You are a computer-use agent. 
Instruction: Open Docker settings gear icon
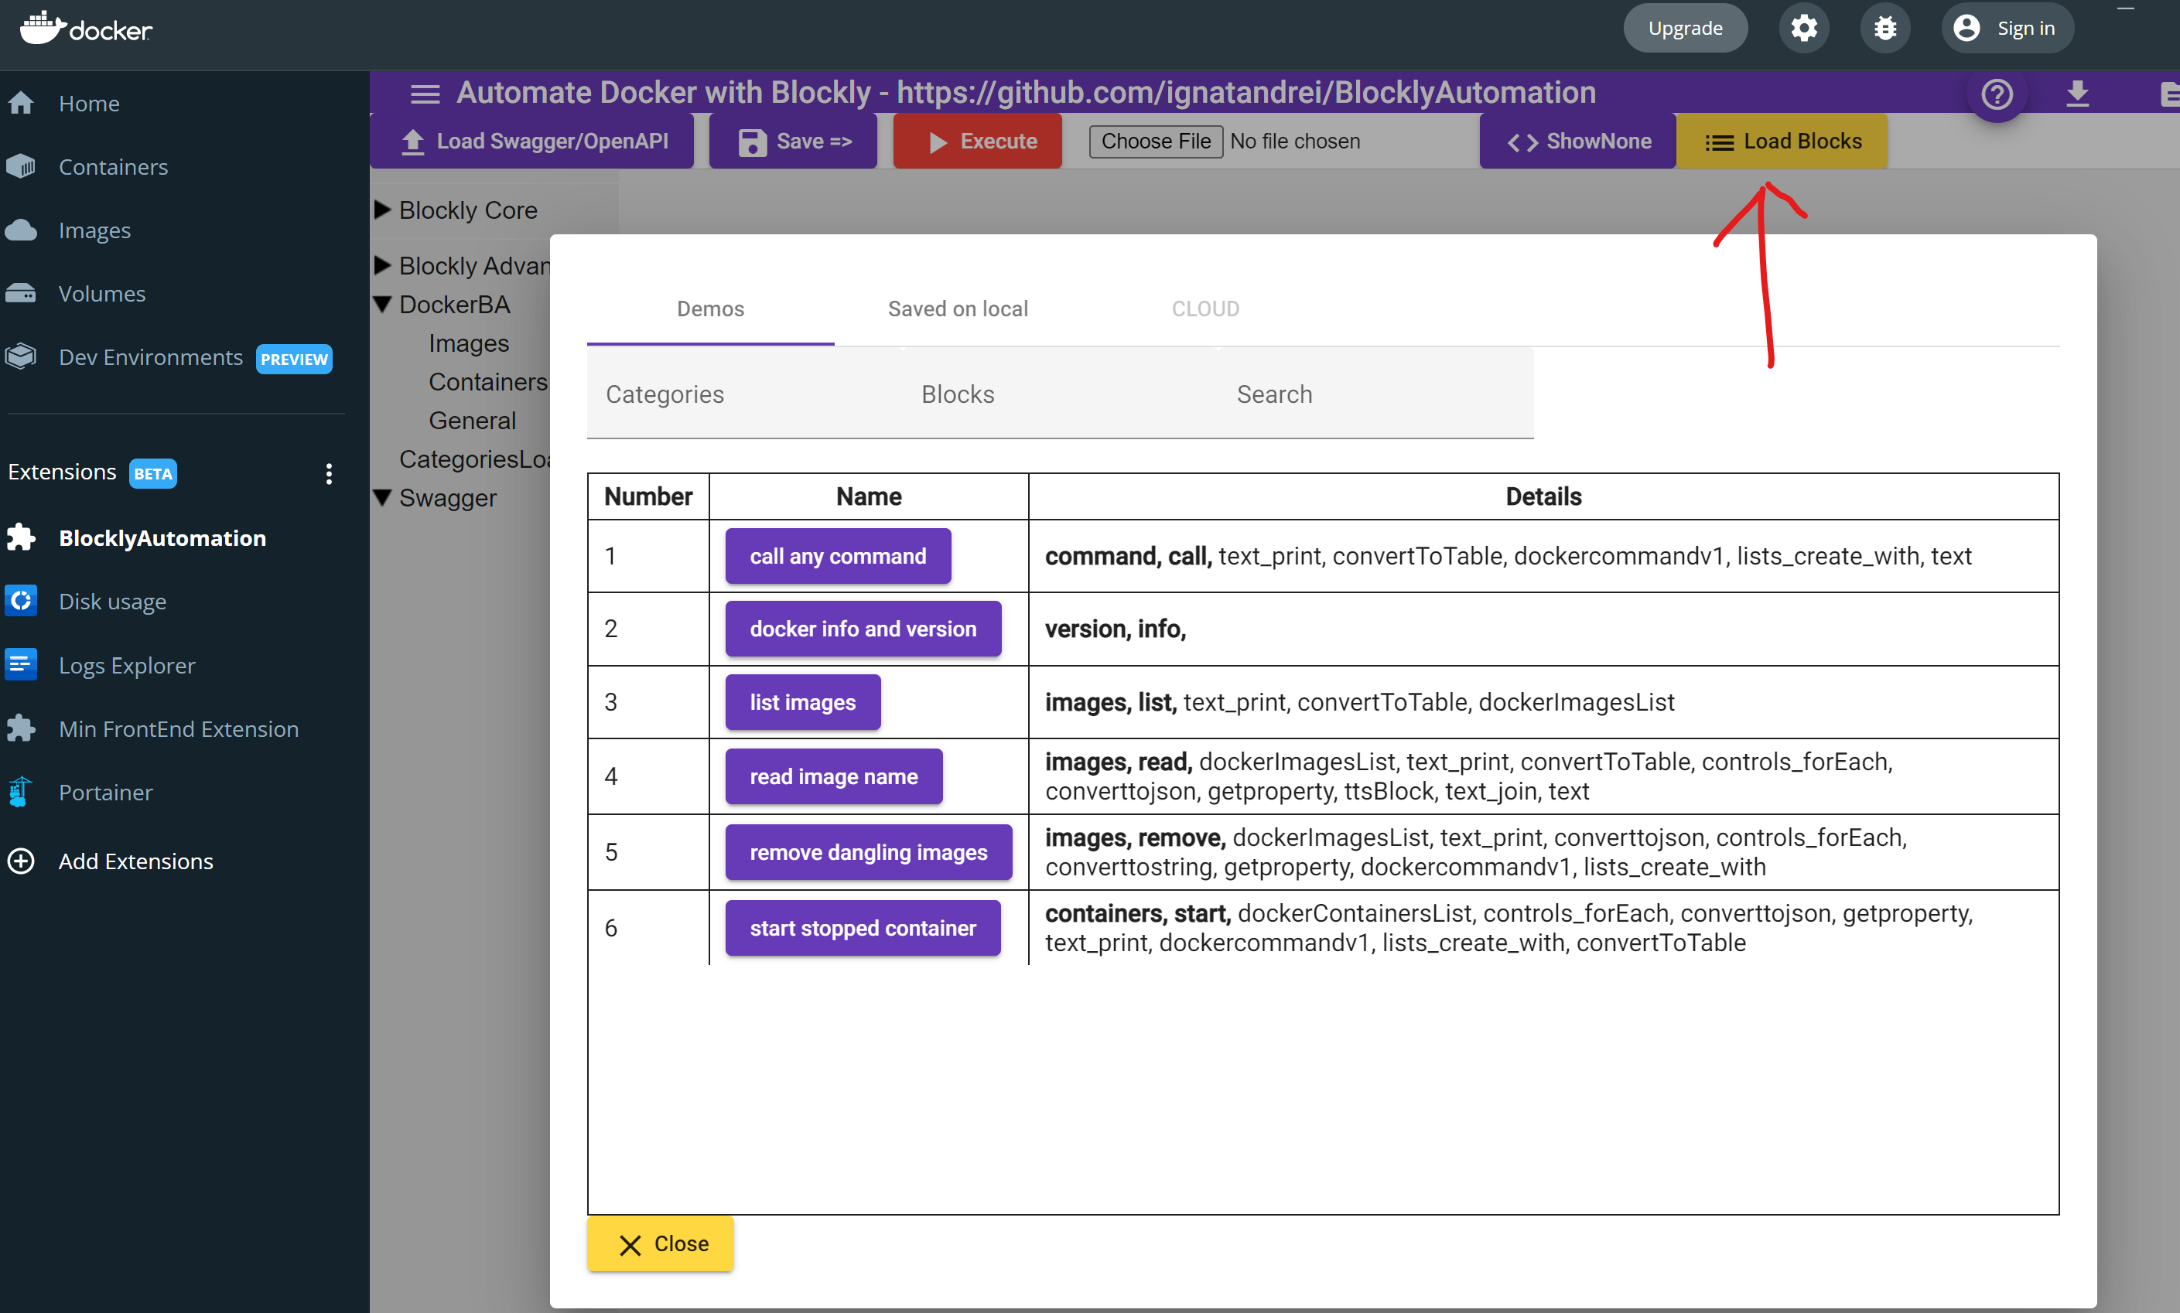(x=1803, y=29)
